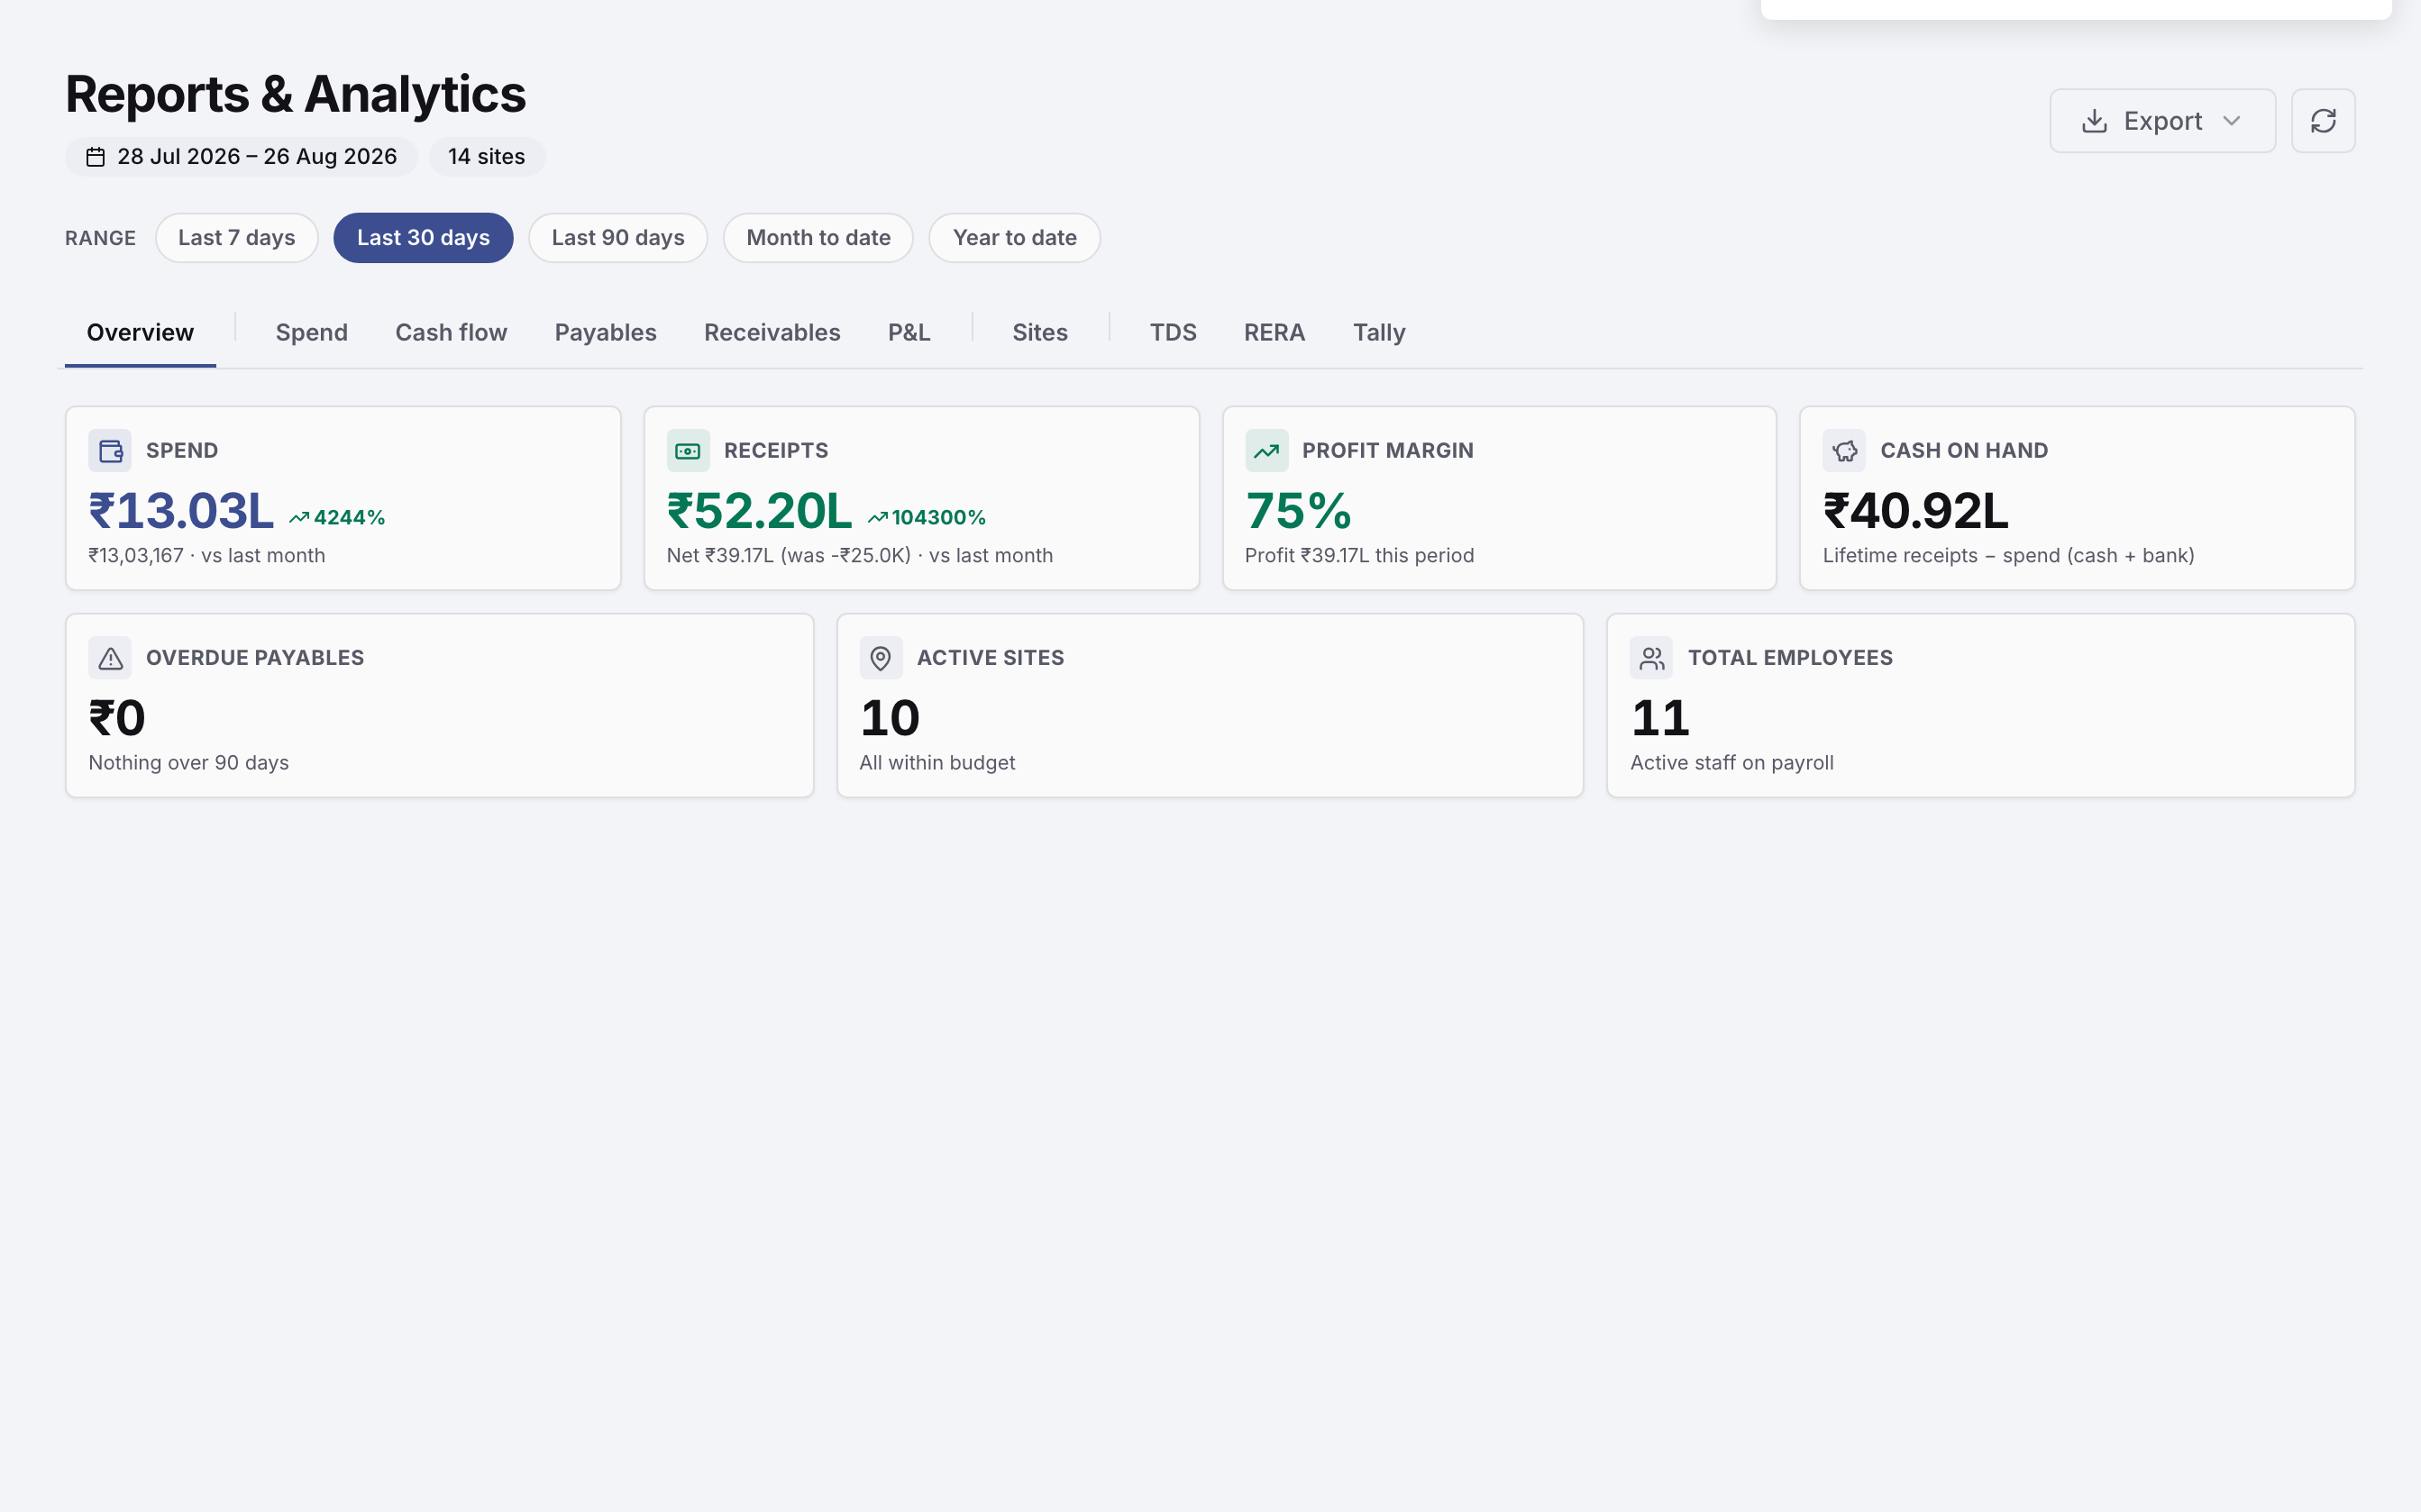Image resolution: width=2421 pixels, height=1512 pixels.
Task: Click the trend arrow beside 104300%
Action: tap(877, 518)
